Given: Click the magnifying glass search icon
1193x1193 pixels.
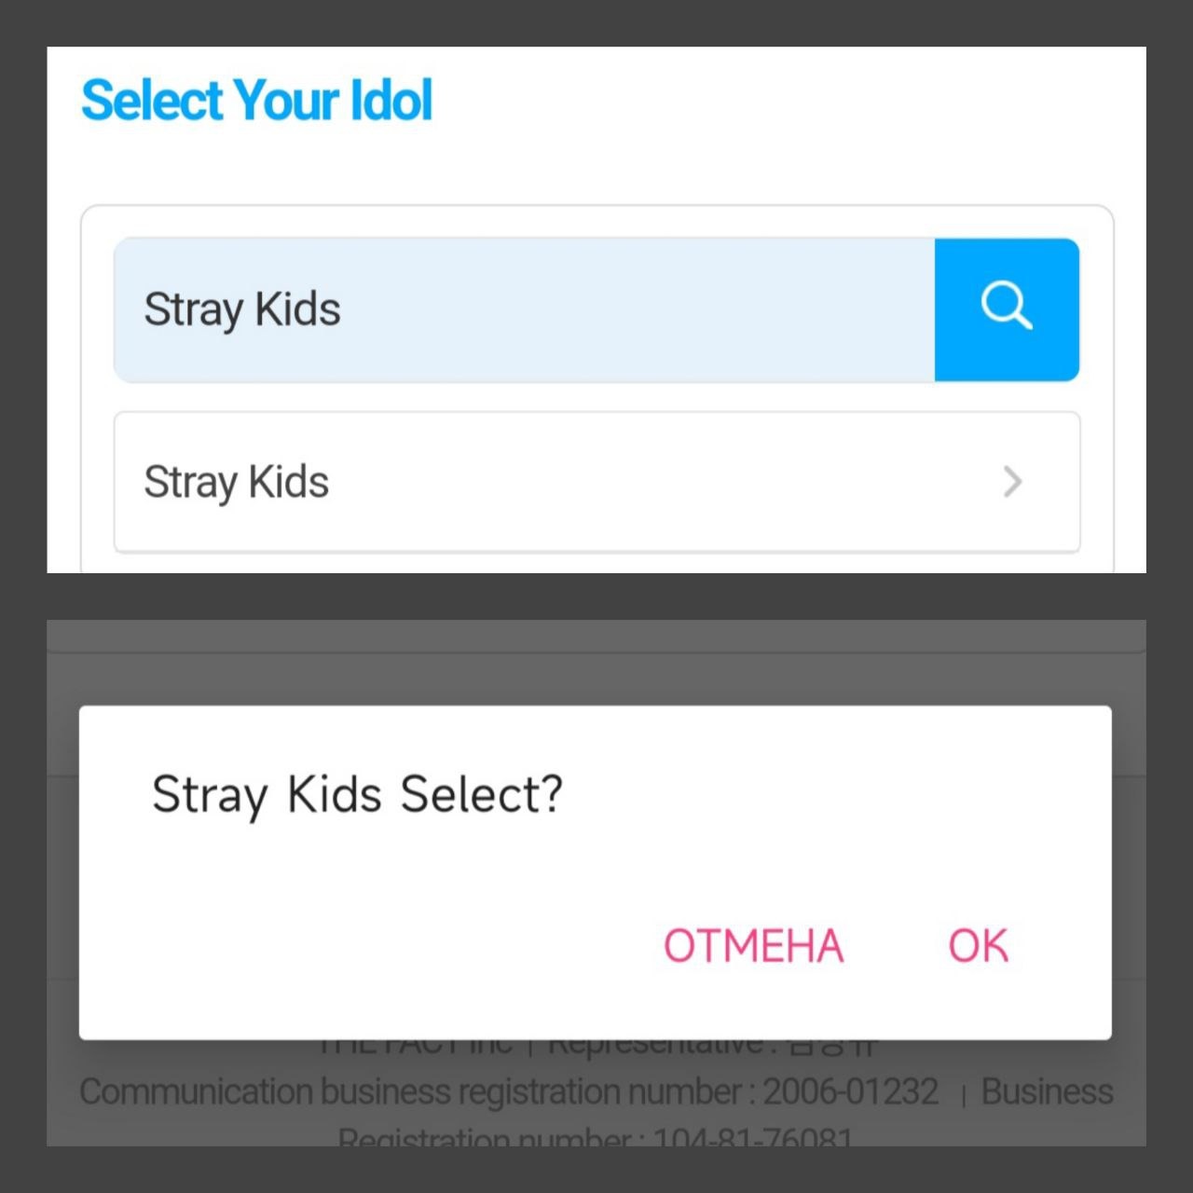Looking at the screenshot, I should [1007, 309].
